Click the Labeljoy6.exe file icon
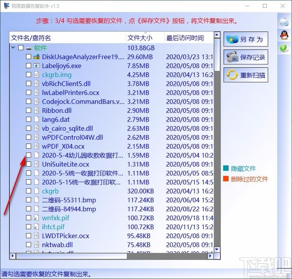292x279 pixels. tap(37, 66)
